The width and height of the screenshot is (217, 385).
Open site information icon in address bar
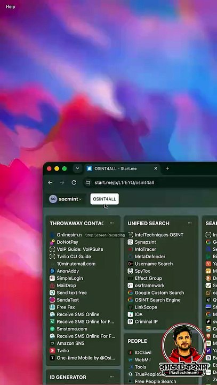point(88,182)
